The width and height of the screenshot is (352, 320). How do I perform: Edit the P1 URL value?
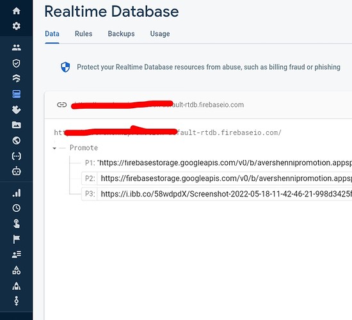(x=225, y=163)
